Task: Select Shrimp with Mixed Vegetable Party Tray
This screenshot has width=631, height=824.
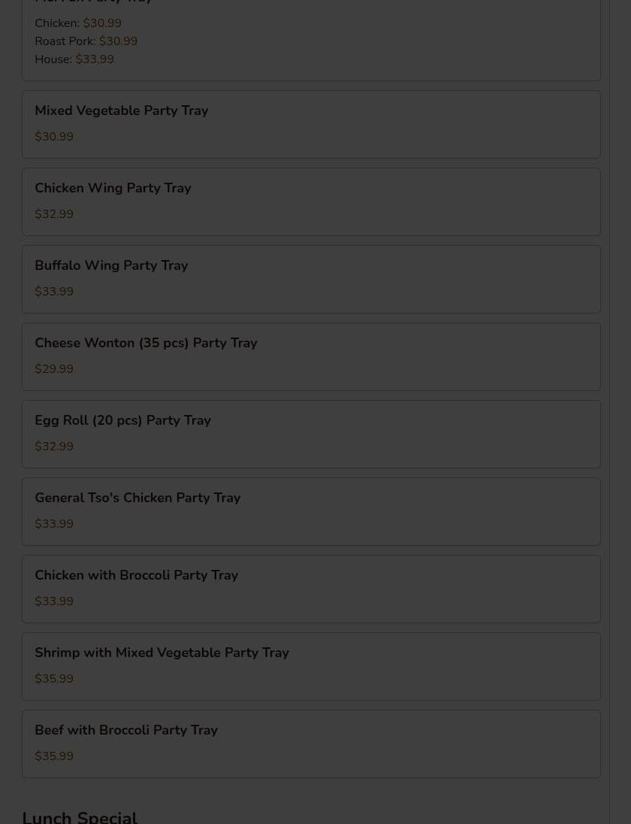Action: coord(311,666)
